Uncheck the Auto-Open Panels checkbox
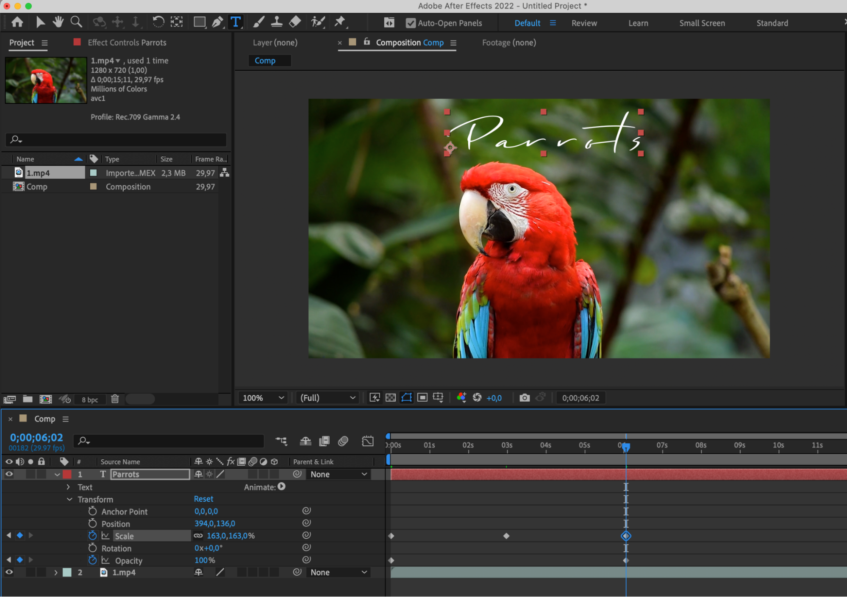The image size is (847, 597). tap(410, 23)
